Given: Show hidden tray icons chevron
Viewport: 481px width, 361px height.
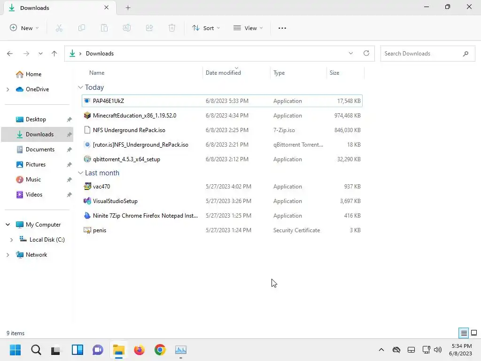Looking at the screenshot, I should point(381,350).
